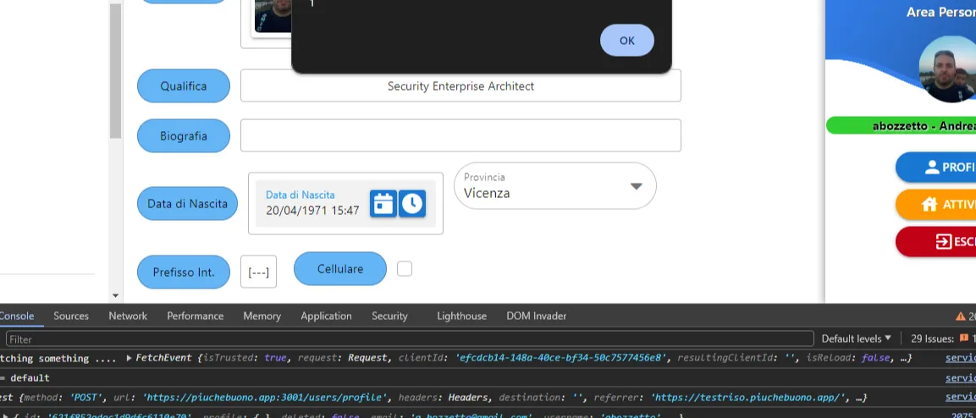This screenshot has height=418, width=976.
Task: Switch to the Sources tab in DevTools
Action: click(71, 316)
